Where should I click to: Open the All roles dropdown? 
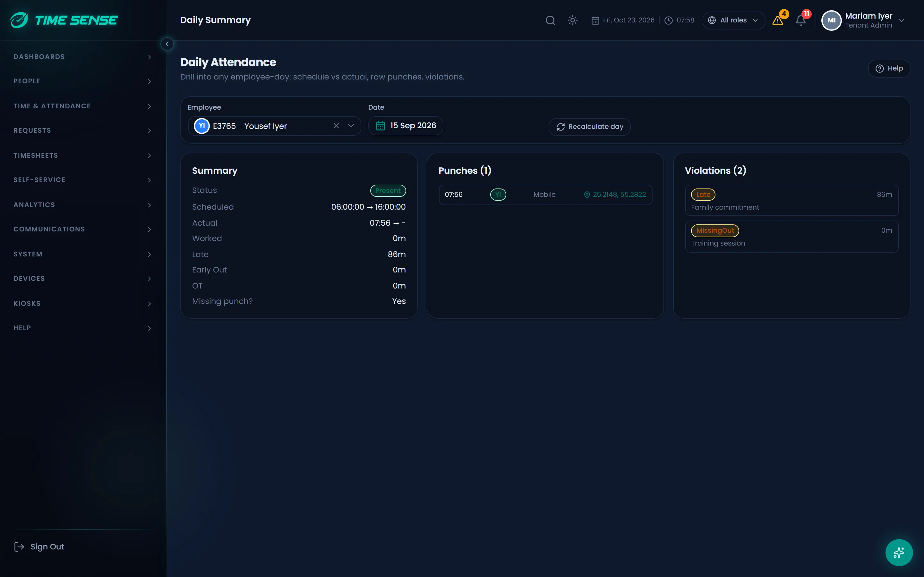pyautogui.click(x=733, y=20)
